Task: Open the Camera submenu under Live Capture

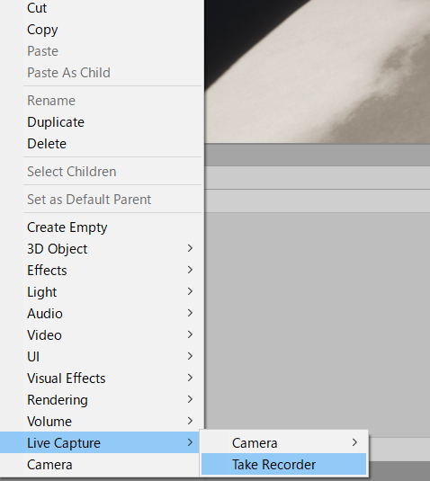Action: click(283, 442)
